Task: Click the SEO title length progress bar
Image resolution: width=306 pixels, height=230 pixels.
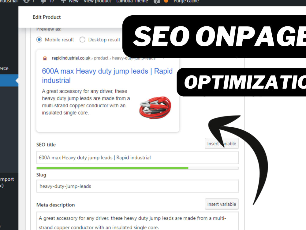Action: point(137,168)
